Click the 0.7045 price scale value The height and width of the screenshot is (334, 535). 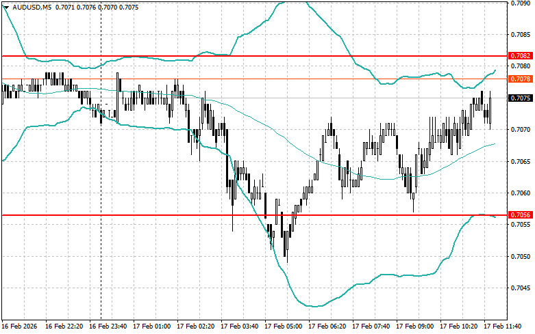(521, 288)
